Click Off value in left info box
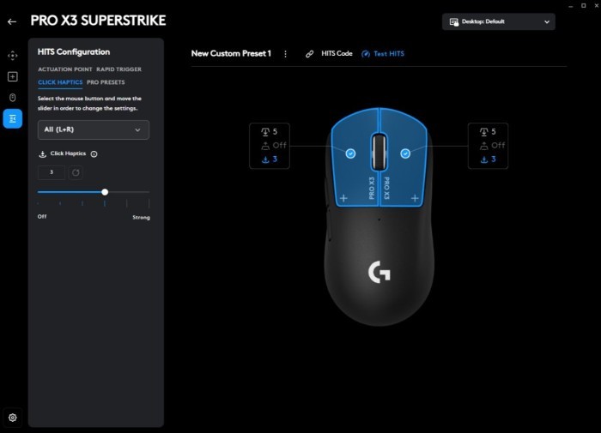 279,146
